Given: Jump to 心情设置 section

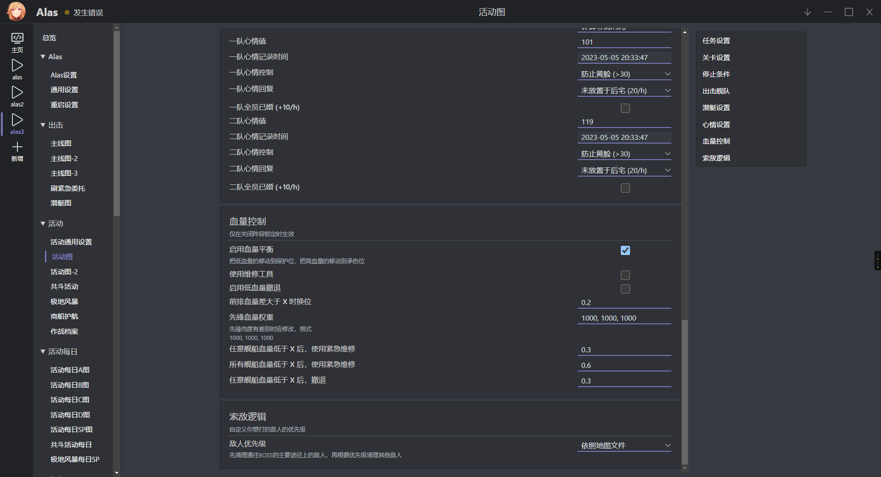Looking at the screenshot, I should click(x=716, y=124).
